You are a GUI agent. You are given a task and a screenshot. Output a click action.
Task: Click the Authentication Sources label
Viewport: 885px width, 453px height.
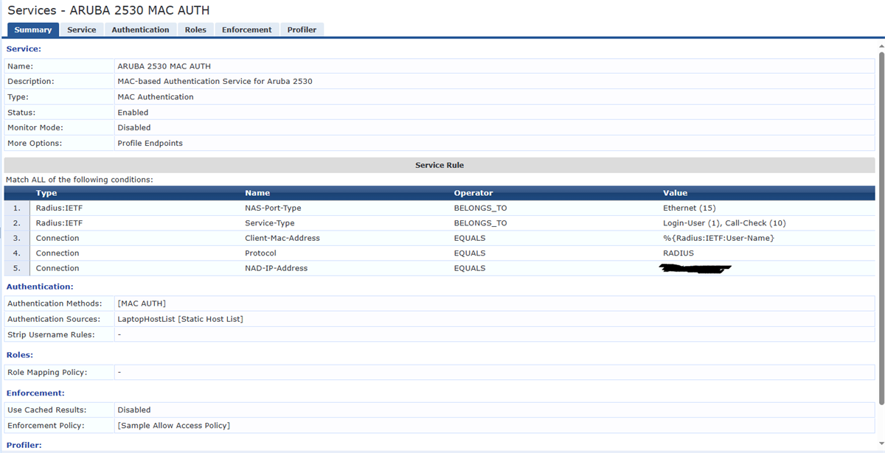[54, 319]
